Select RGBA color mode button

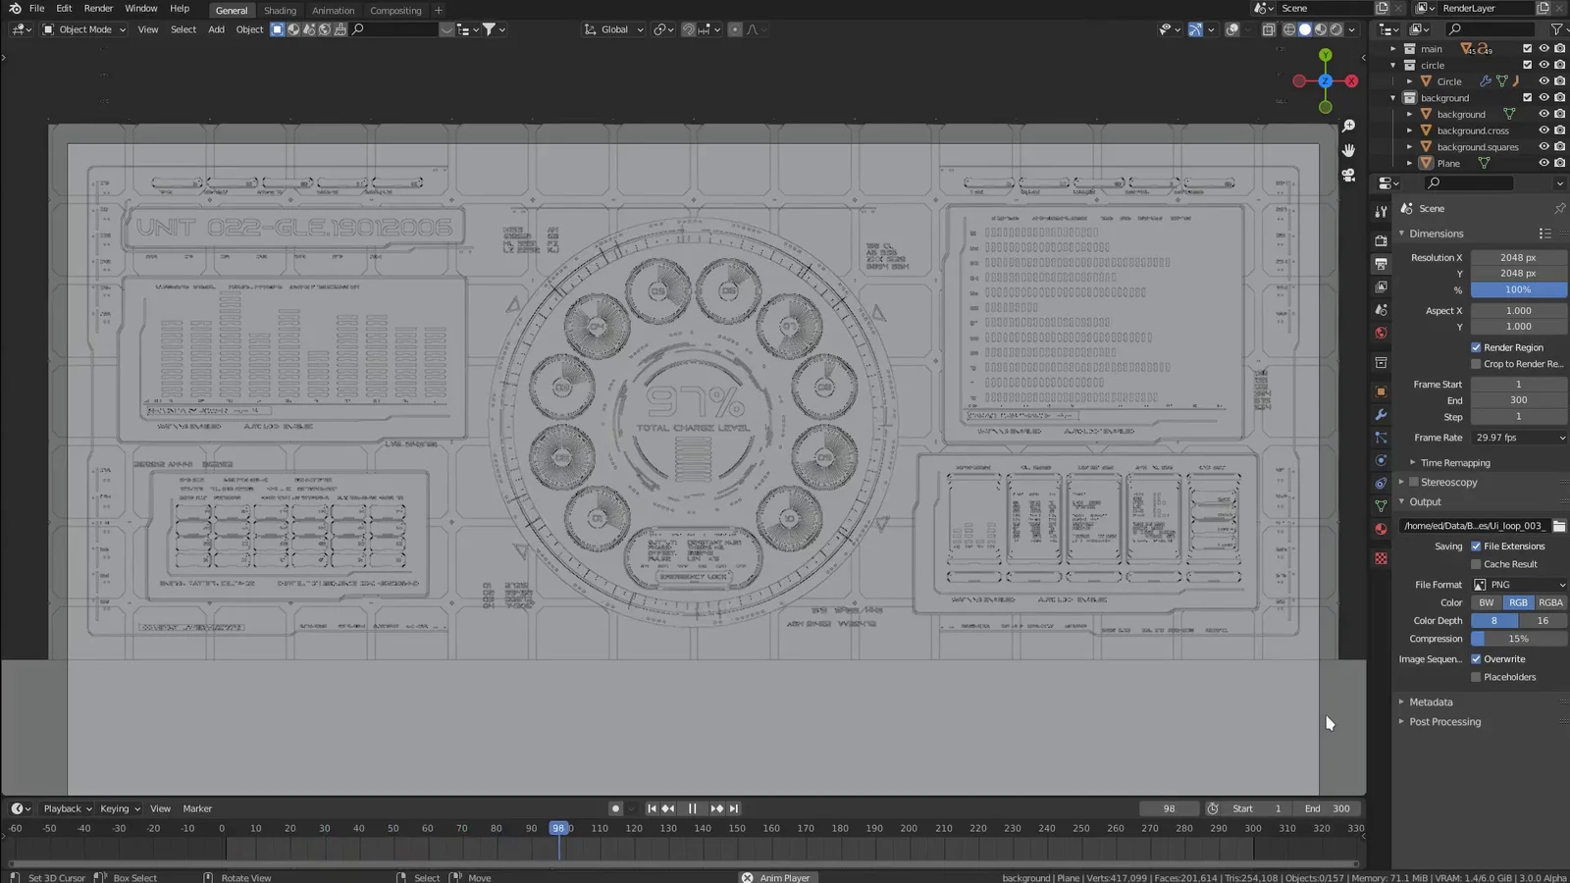click(1550, 602)
